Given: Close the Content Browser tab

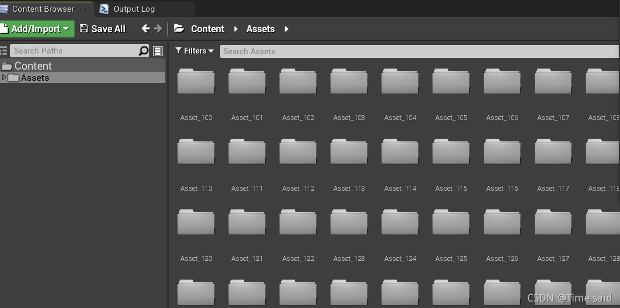Looking at the screenshot, I should [85, 9].
